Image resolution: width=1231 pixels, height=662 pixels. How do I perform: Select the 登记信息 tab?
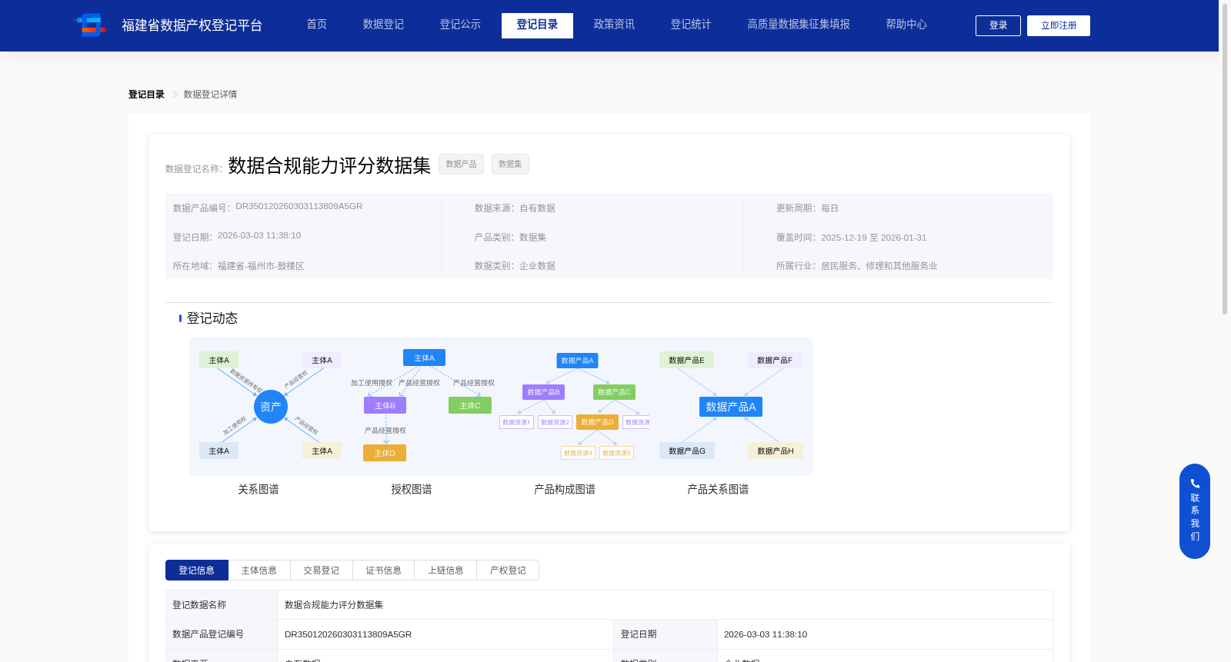tap(197, 570)
